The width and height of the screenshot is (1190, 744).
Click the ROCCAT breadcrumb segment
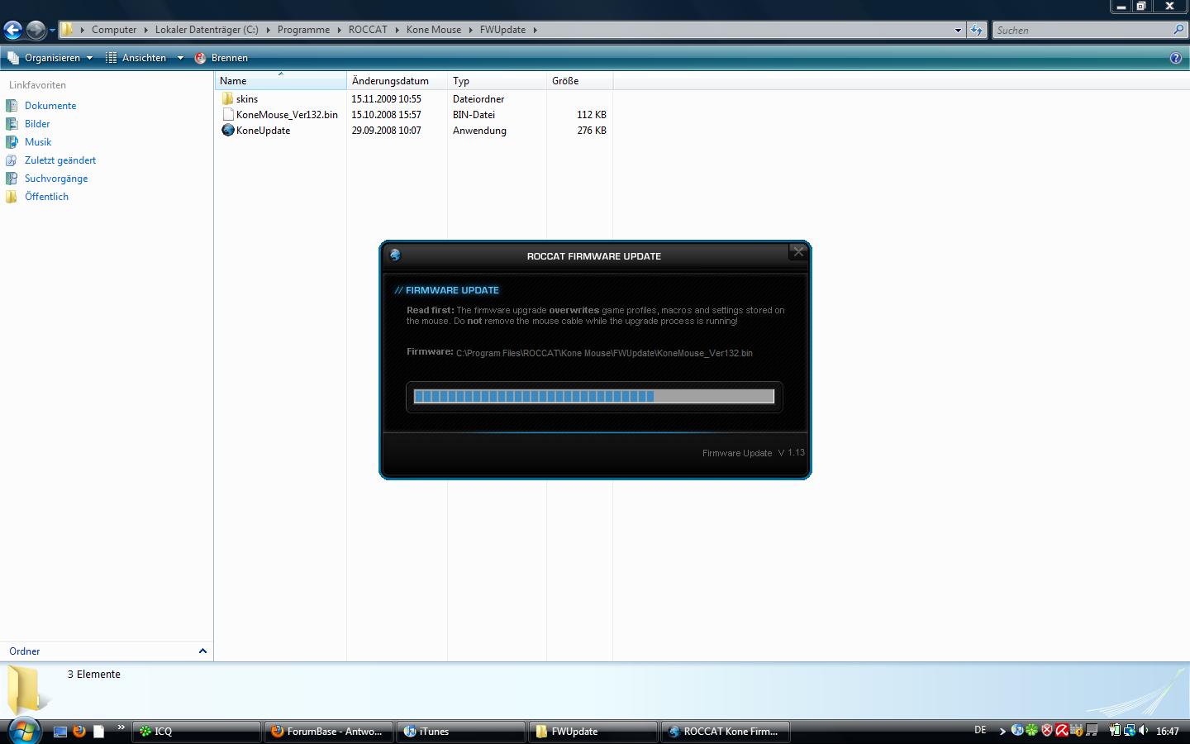coord(368,30)
